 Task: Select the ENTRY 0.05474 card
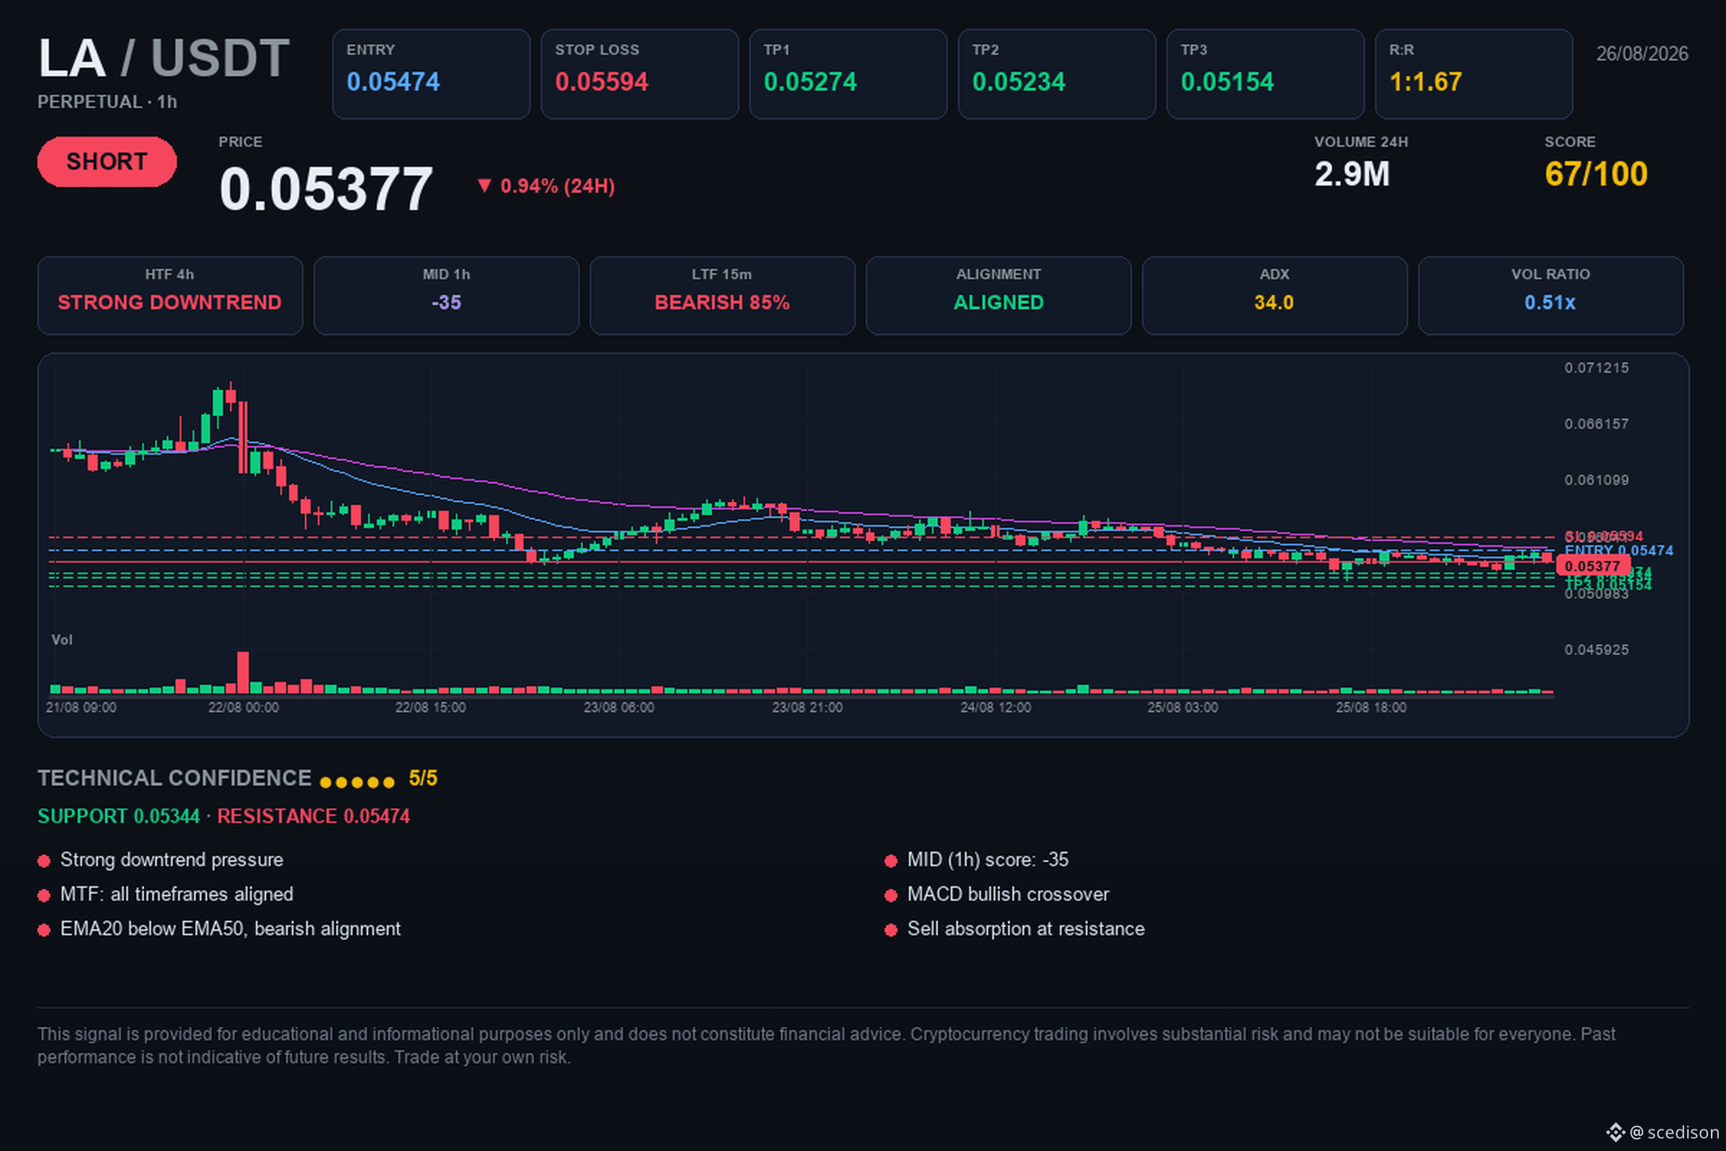(x=431, y=74)
